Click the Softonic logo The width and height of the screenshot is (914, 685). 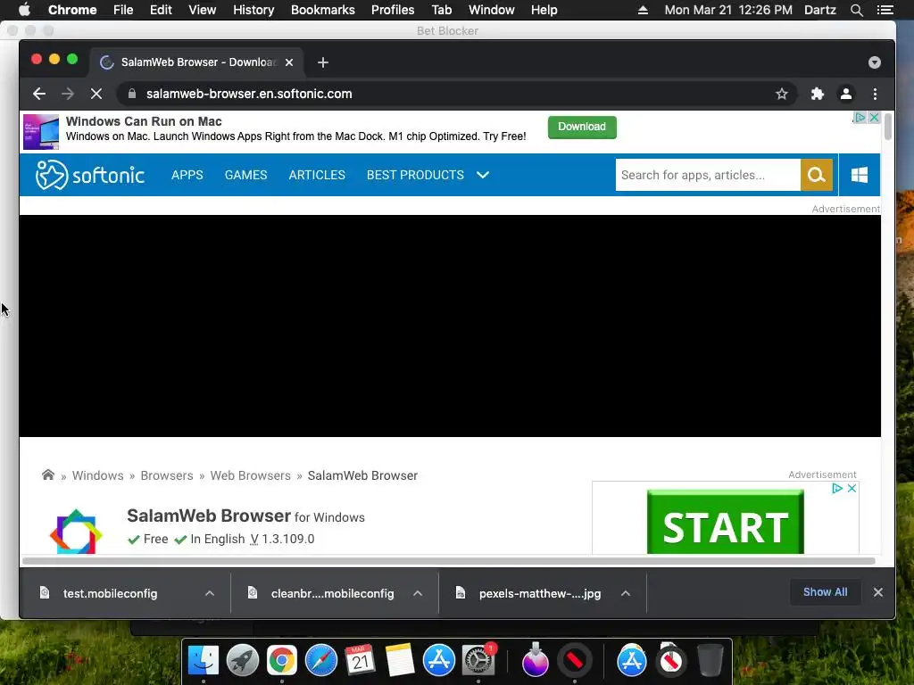[90, 175]
